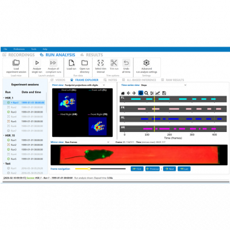This screenshot has width=230, height=230.
Task: Collapse the HSR_1 session group
Action: pyautogui.click(x=4, y=98)
